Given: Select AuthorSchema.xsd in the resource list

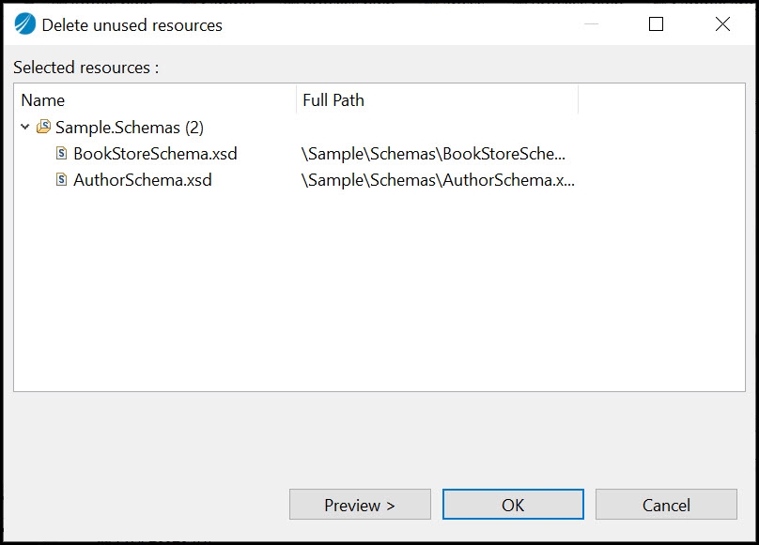Looking at the screenshot, I should 143,180.
